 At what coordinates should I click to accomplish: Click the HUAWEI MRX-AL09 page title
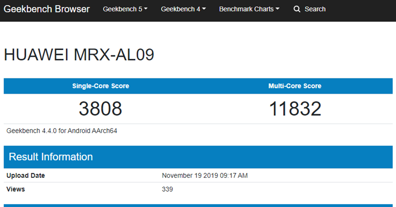(79, 55)
